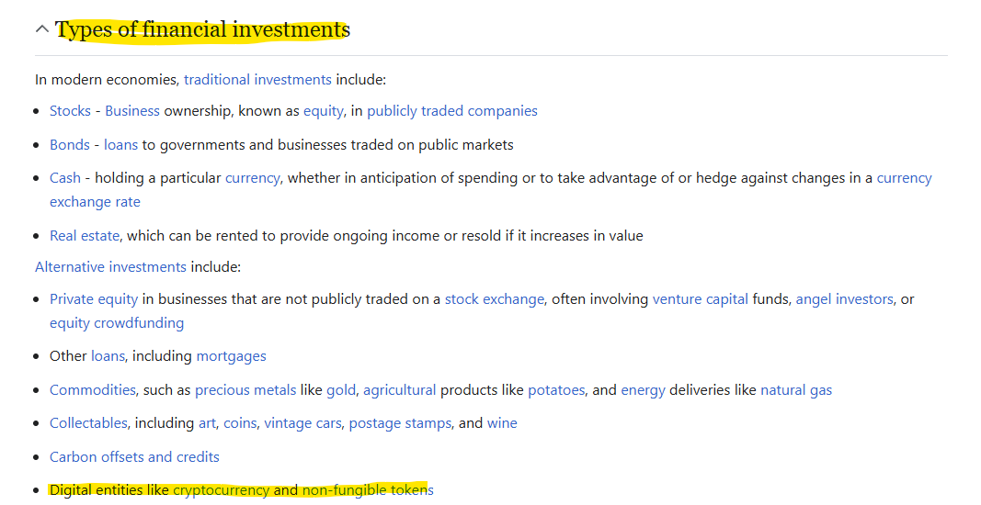
Task: Open the mortgages link
Action: 231,355
